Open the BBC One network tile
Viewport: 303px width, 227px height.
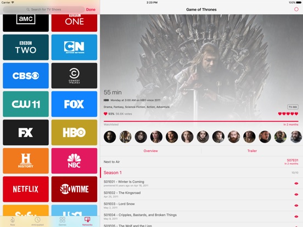[74, 23]
